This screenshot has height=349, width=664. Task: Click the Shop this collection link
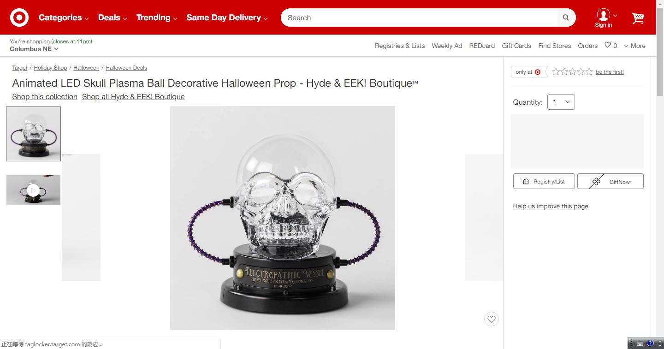45,96
